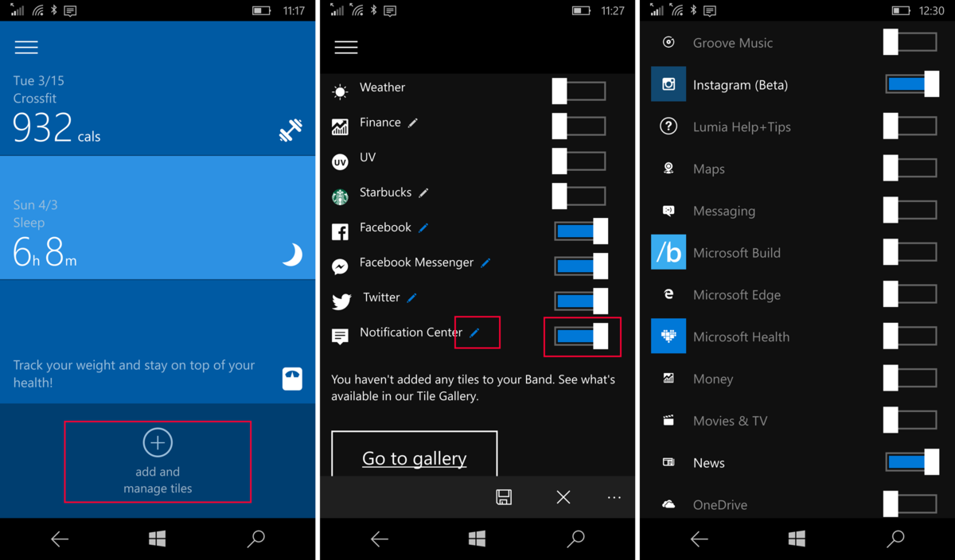Screen dimensions: 955x560
Task: Cancel tile changes with X icon
Action: click(563, 497)
